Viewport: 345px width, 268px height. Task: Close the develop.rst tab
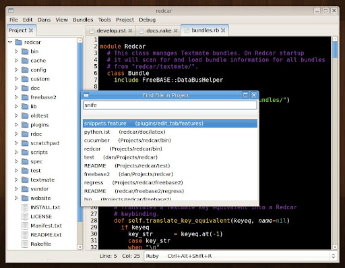pyautogui.click(x=130, y=30)
